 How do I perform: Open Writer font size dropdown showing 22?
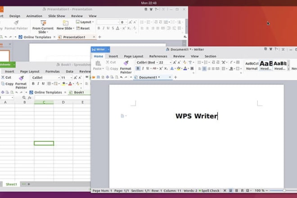click(170, 63)
